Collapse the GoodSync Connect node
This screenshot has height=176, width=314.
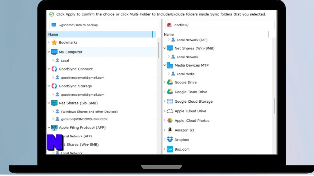coord(49,69)
